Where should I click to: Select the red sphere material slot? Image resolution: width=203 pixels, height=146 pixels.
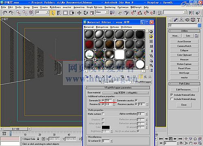pyautogui.click(x=89, y=44)
